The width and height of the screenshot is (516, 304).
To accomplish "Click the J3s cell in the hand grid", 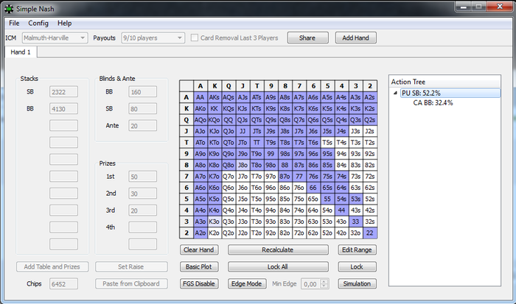I will tap(356, 131).
